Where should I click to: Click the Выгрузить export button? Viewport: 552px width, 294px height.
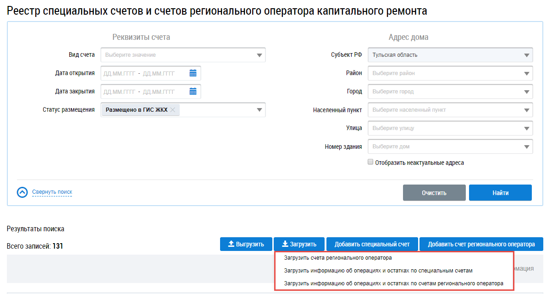pyautogui.click(x=246, y=244)
